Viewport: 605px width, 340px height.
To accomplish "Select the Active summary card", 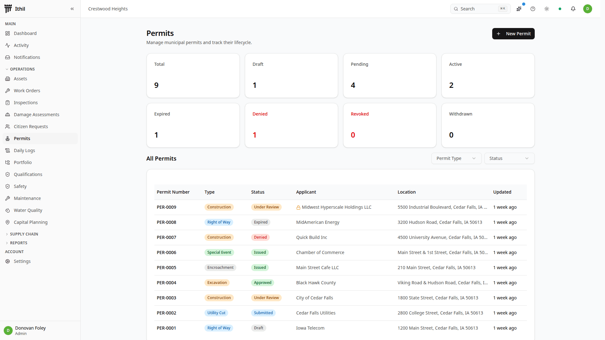I will pos(488,76).
